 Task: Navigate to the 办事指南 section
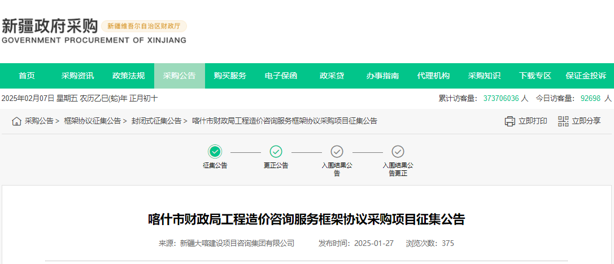click(382, 76)
